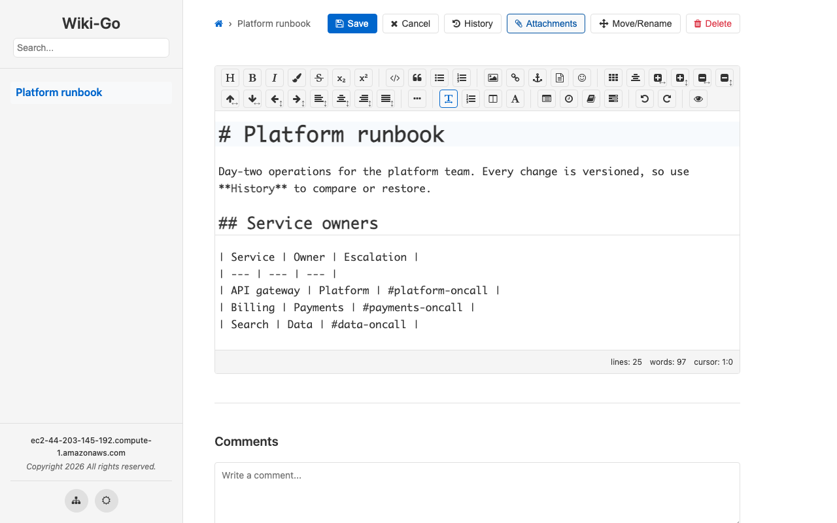The width and height of the screenshot is (837, 523).
Task: Click the Move/Rename button
Action: pyautogui.click(x=636, y=24)
